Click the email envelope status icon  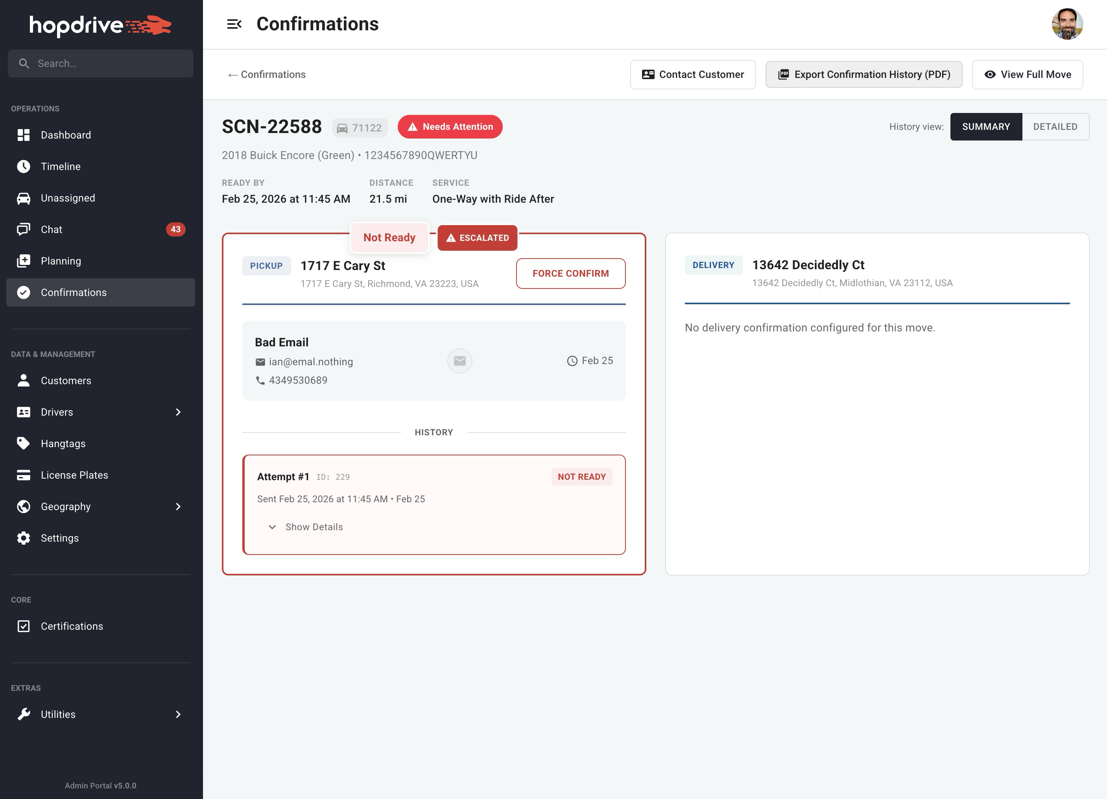459,361
